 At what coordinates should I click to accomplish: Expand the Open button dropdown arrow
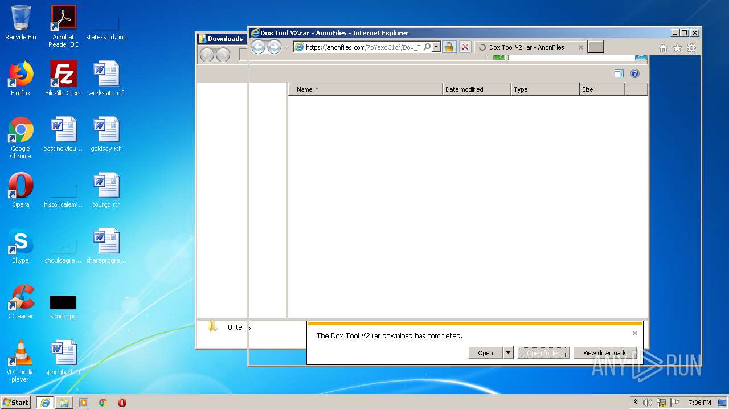509,353
